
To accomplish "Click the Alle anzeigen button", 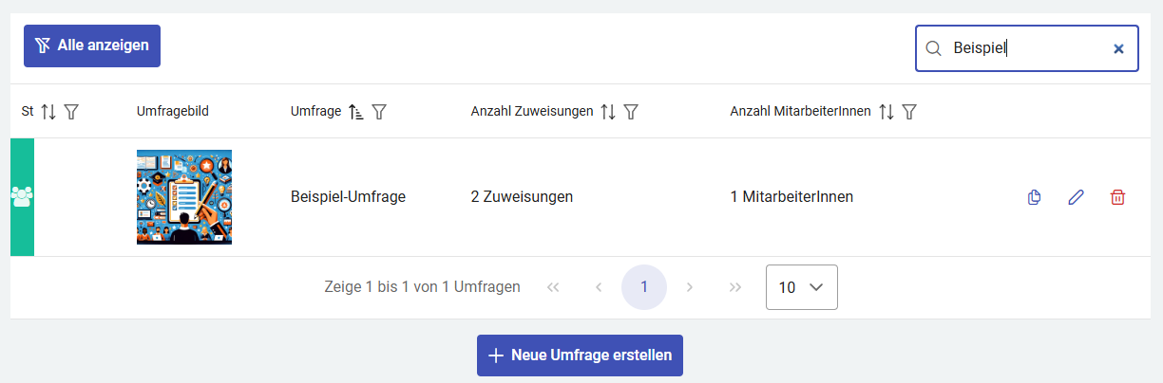I will point(92,46).
